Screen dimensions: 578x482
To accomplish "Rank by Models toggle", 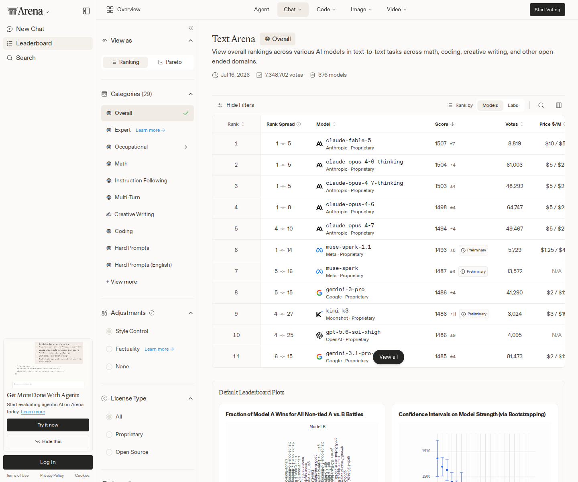I will tap(490, 105).
